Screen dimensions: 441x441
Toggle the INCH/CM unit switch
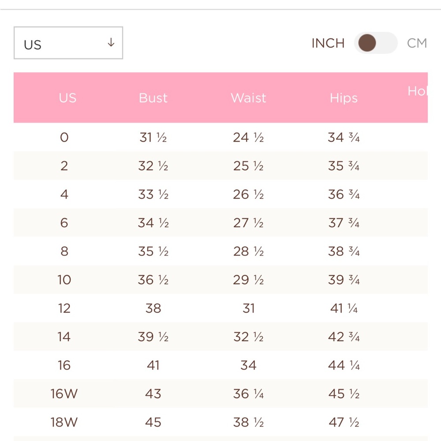point(375,43)
